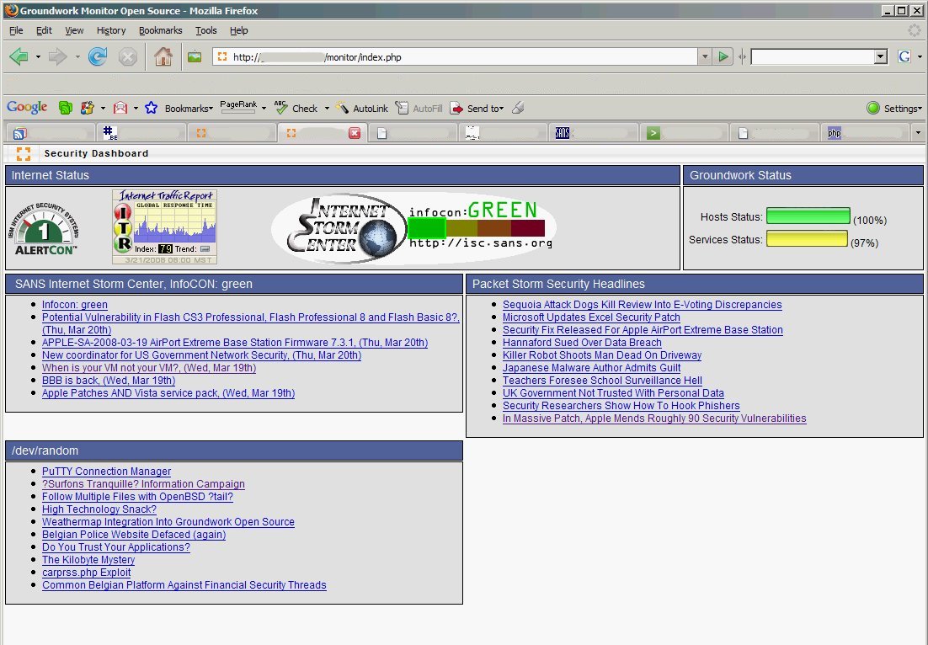928x645 pixels.
Task: Open the History menu
Action: 110,30
